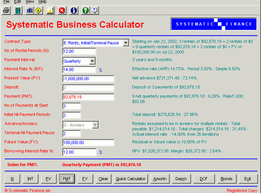Expand the Payment Interval dropdown arrow
261x193 pixels.
click(92, 61)
